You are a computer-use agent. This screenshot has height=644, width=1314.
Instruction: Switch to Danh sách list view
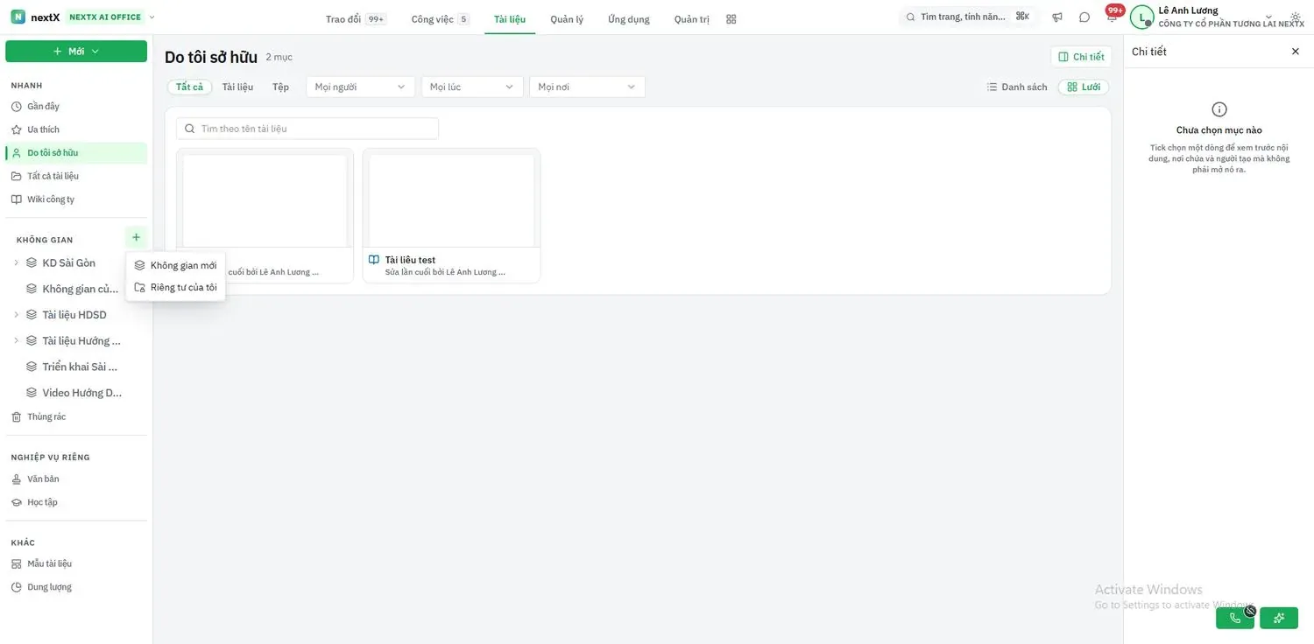point(1017,87)
